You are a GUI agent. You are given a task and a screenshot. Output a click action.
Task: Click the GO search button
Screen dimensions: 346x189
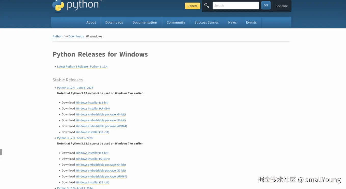click(266, 5)
